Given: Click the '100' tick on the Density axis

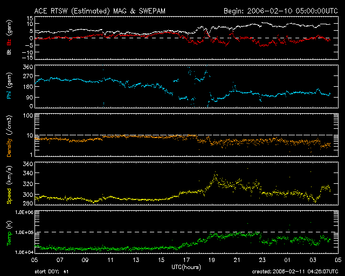Looking at the screenshot, I should click(28, 115).
